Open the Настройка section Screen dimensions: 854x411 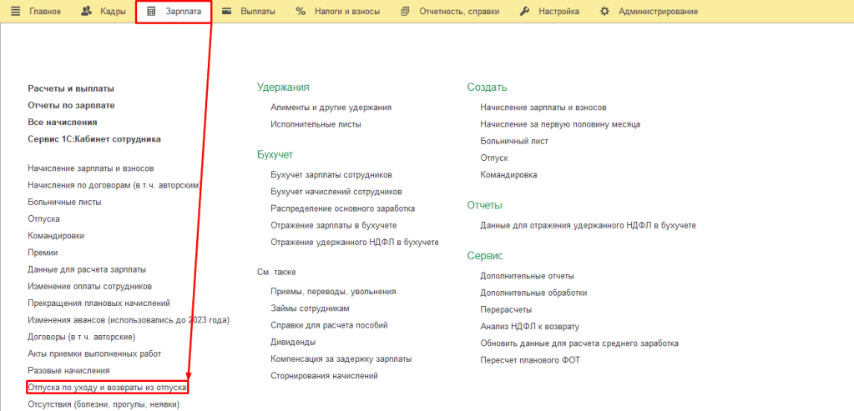coord(558,12)
